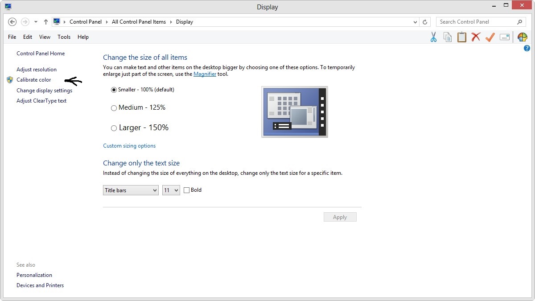Click the Cut scissors toolbar icon
The height and width of the screenshot is (301, 535).
(x=433, y=37)
